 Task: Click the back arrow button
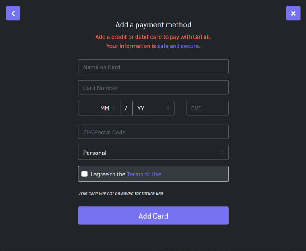tap(13, 13)
